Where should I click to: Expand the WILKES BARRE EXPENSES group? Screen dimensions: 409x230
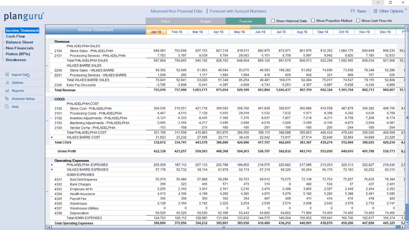52,170
